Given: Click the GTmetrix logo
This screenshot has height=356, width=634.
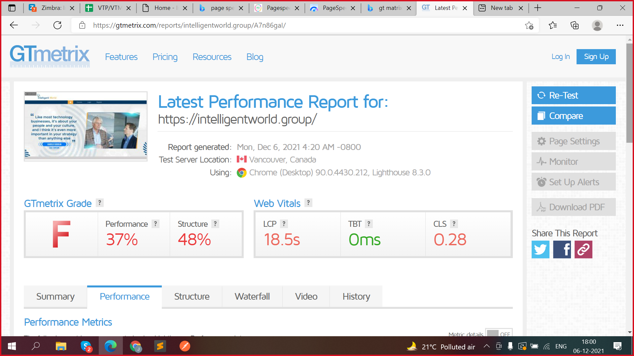Looking at the screenshot, I should 50,56.
